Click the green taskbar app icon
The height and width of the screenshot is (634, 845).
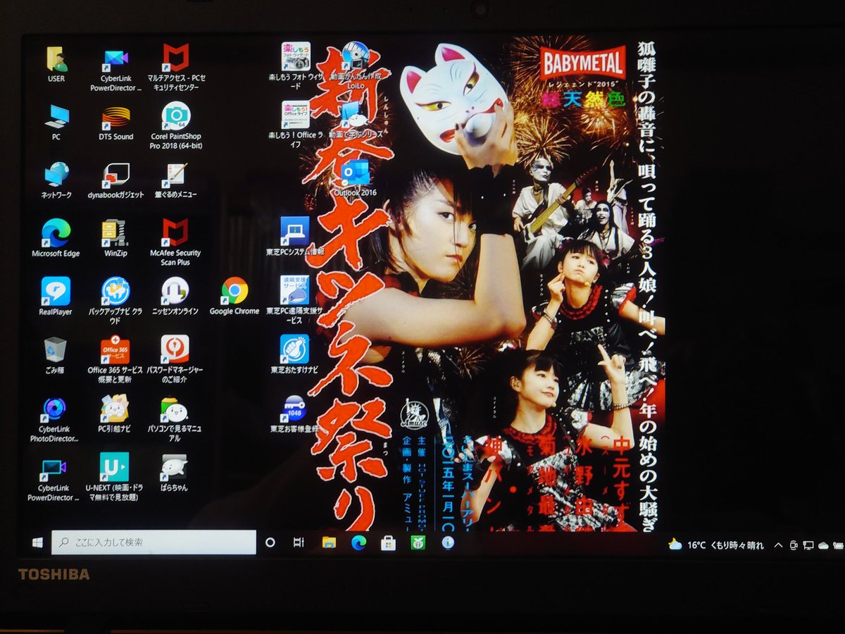418,542
